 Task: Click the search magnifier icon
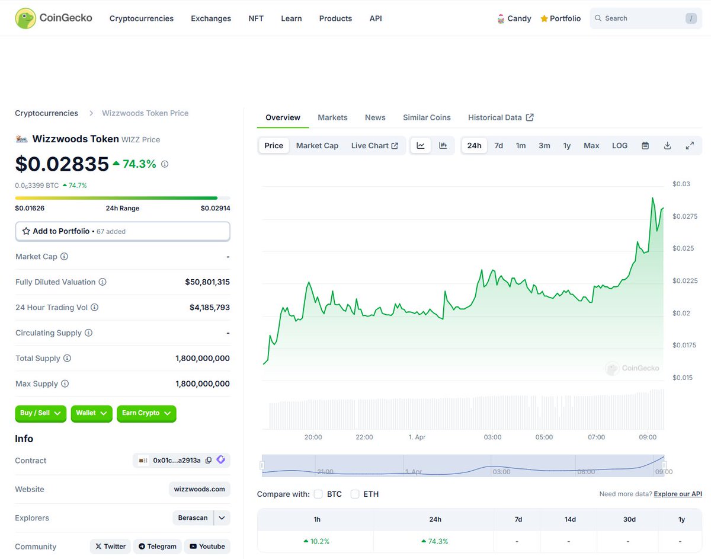[x=598, y=18]
